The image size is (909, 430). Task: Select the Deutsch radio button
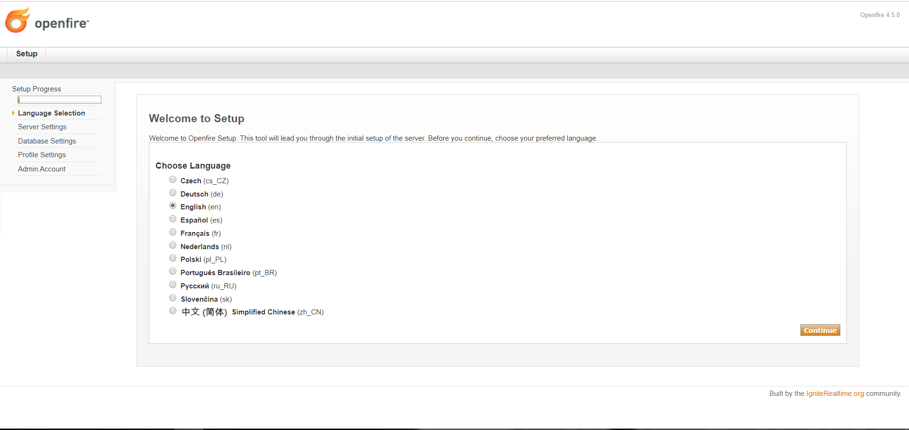pos(173,193)
